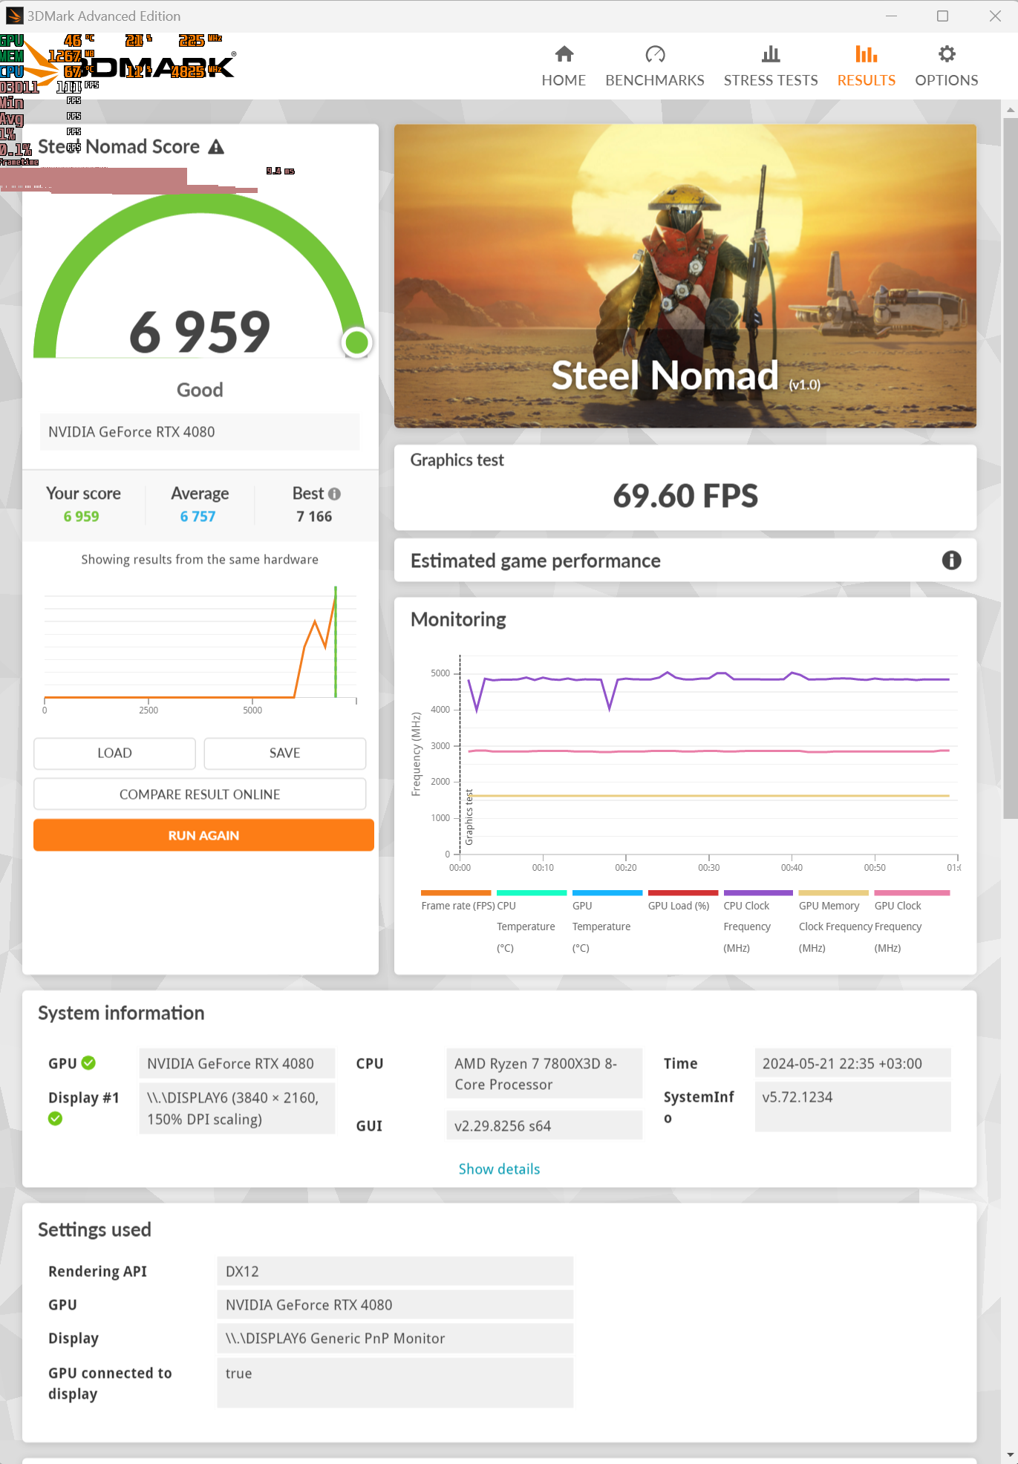The height and width of the screenshot is (1464, 1018).
Task: Click the green Your score value 6 959
Action: [x=81, y=517]
